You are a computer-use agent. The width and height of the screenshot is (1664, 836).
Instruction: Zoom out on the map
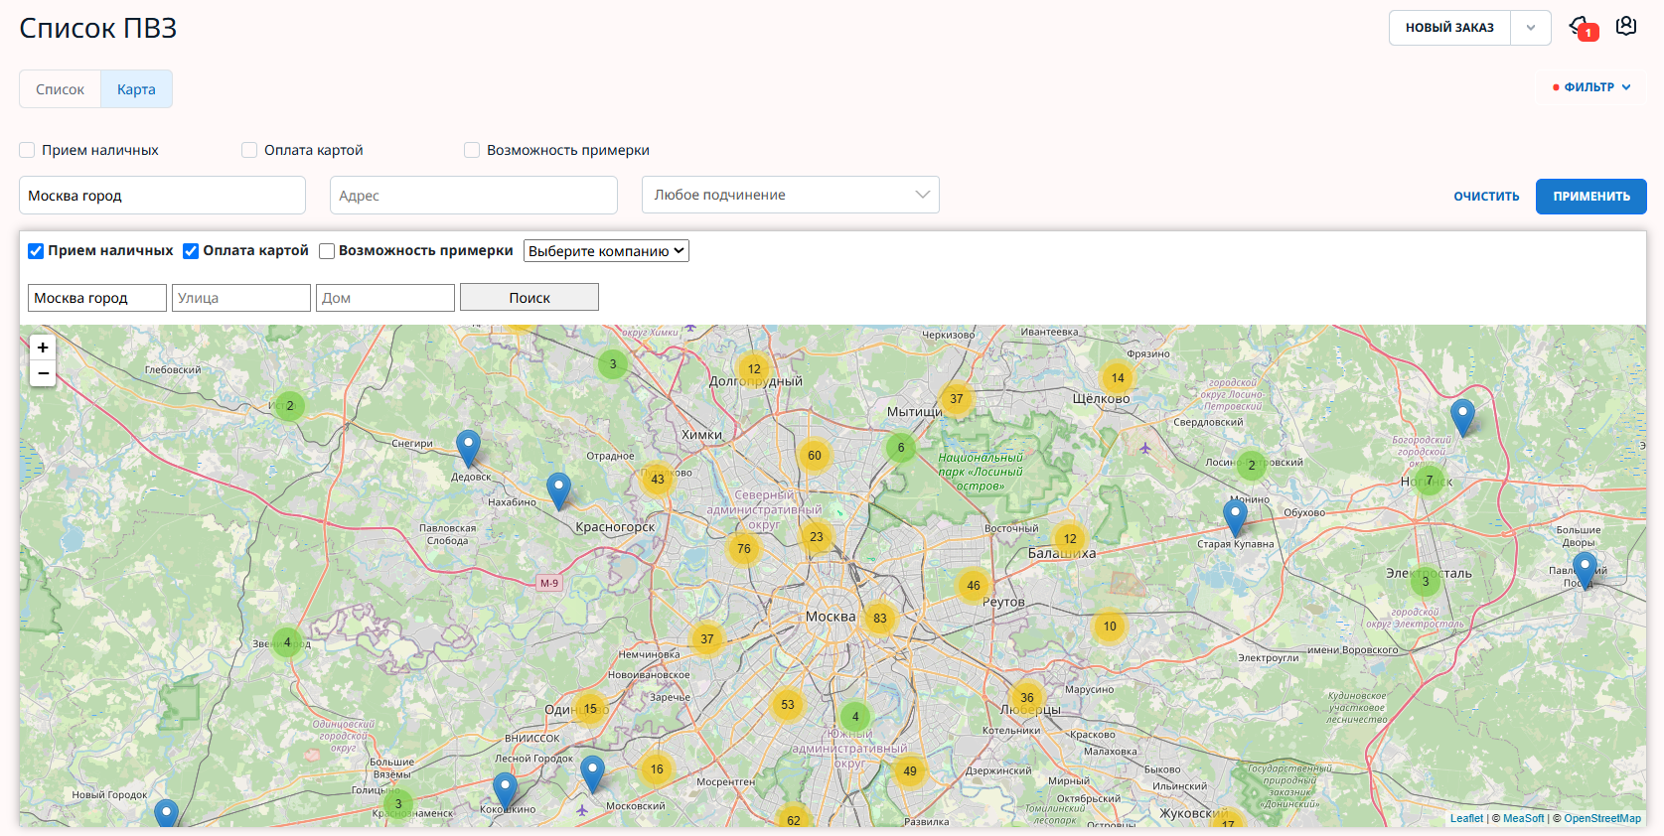coord(43,373)
